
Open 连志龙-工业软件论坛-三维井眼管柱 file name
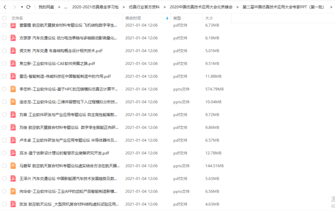[x=68, y=102]
